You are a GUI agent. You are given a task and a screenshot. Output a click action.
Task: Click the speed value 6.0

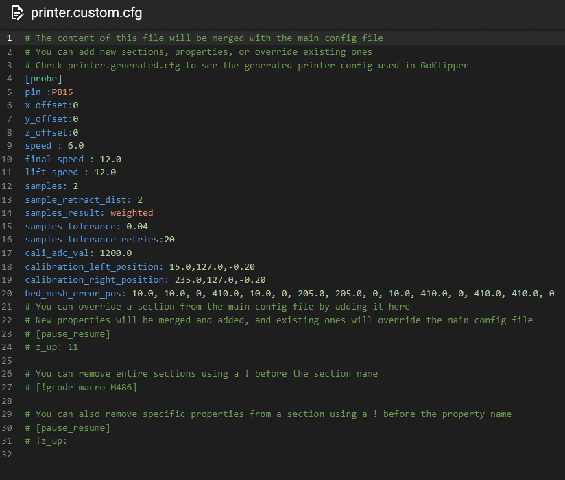(75, 146)
